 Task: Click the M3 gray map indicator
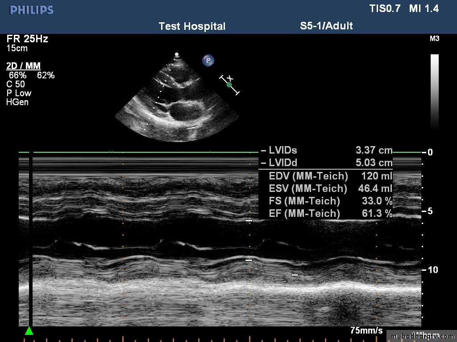pos(434,39)
